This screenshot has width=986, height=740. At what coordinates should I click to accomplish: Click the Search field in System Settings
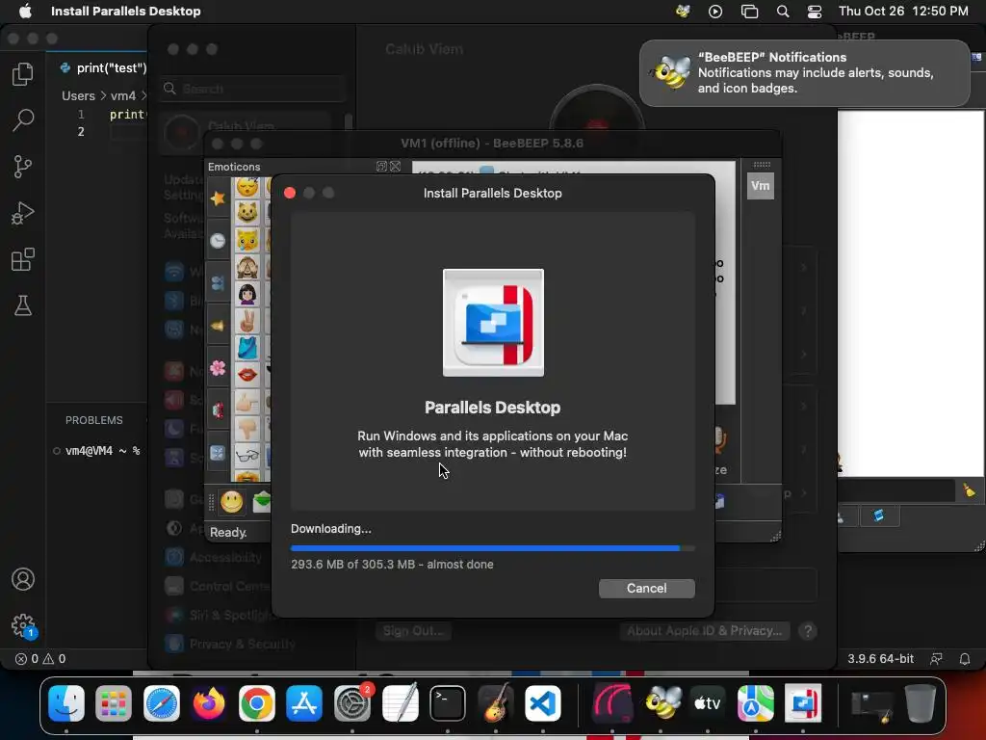click(253, 89)
